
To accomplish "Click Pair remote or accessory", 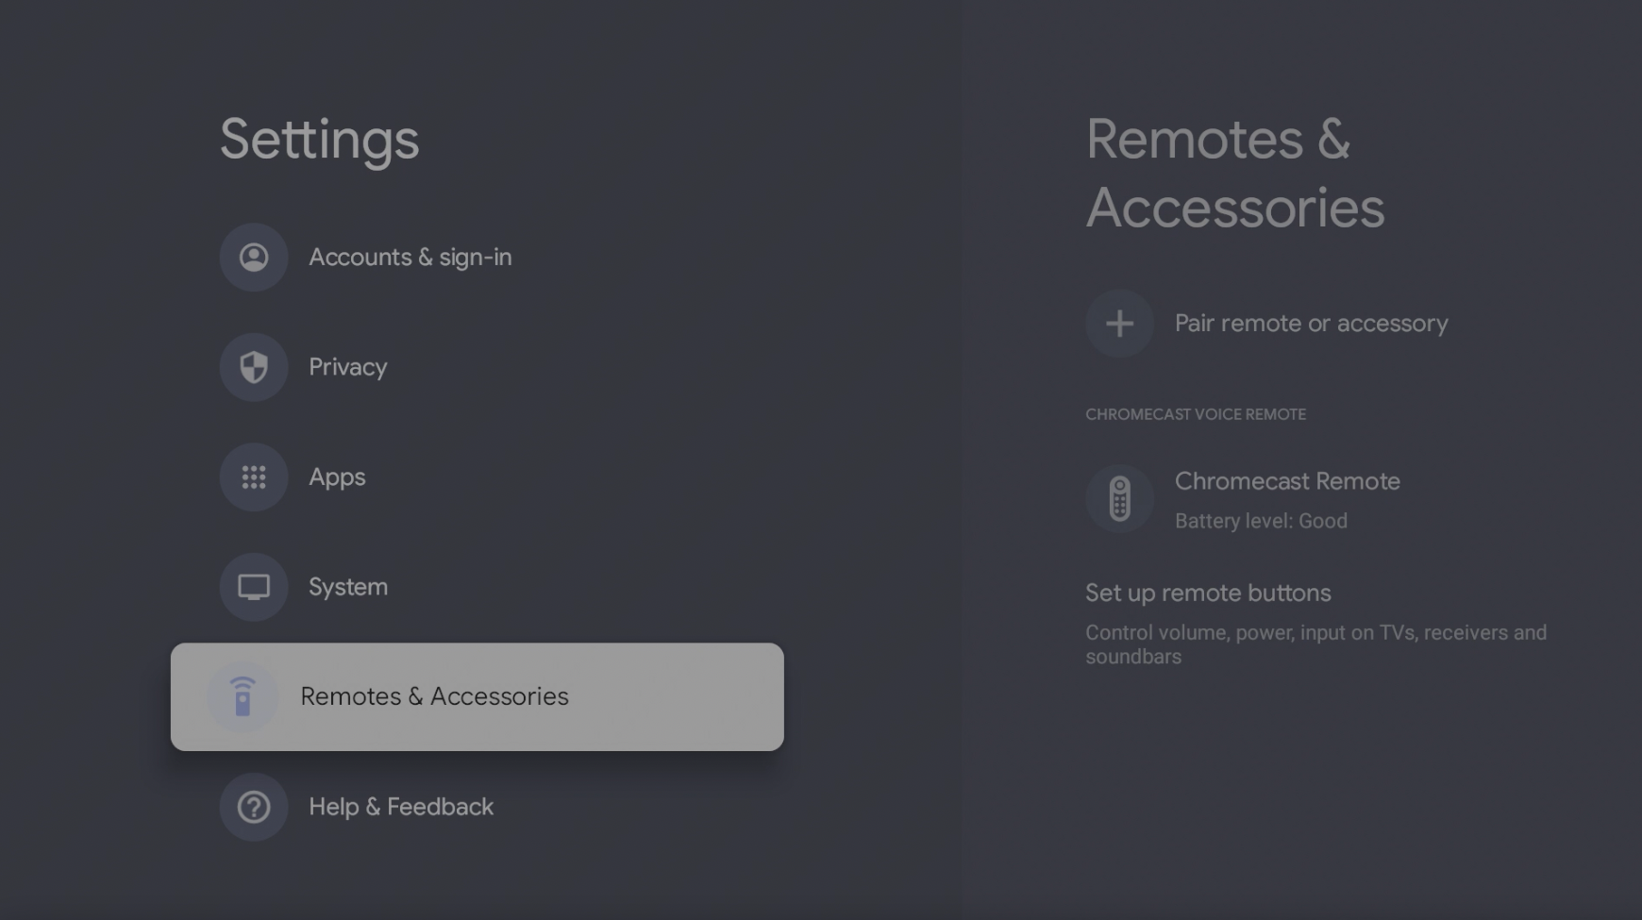I will coord(1311,323).
